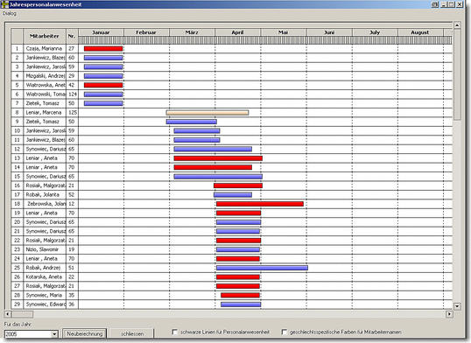
Task: Click row number 6 cell
Action: pyautogui.click(x=18, y=94)
